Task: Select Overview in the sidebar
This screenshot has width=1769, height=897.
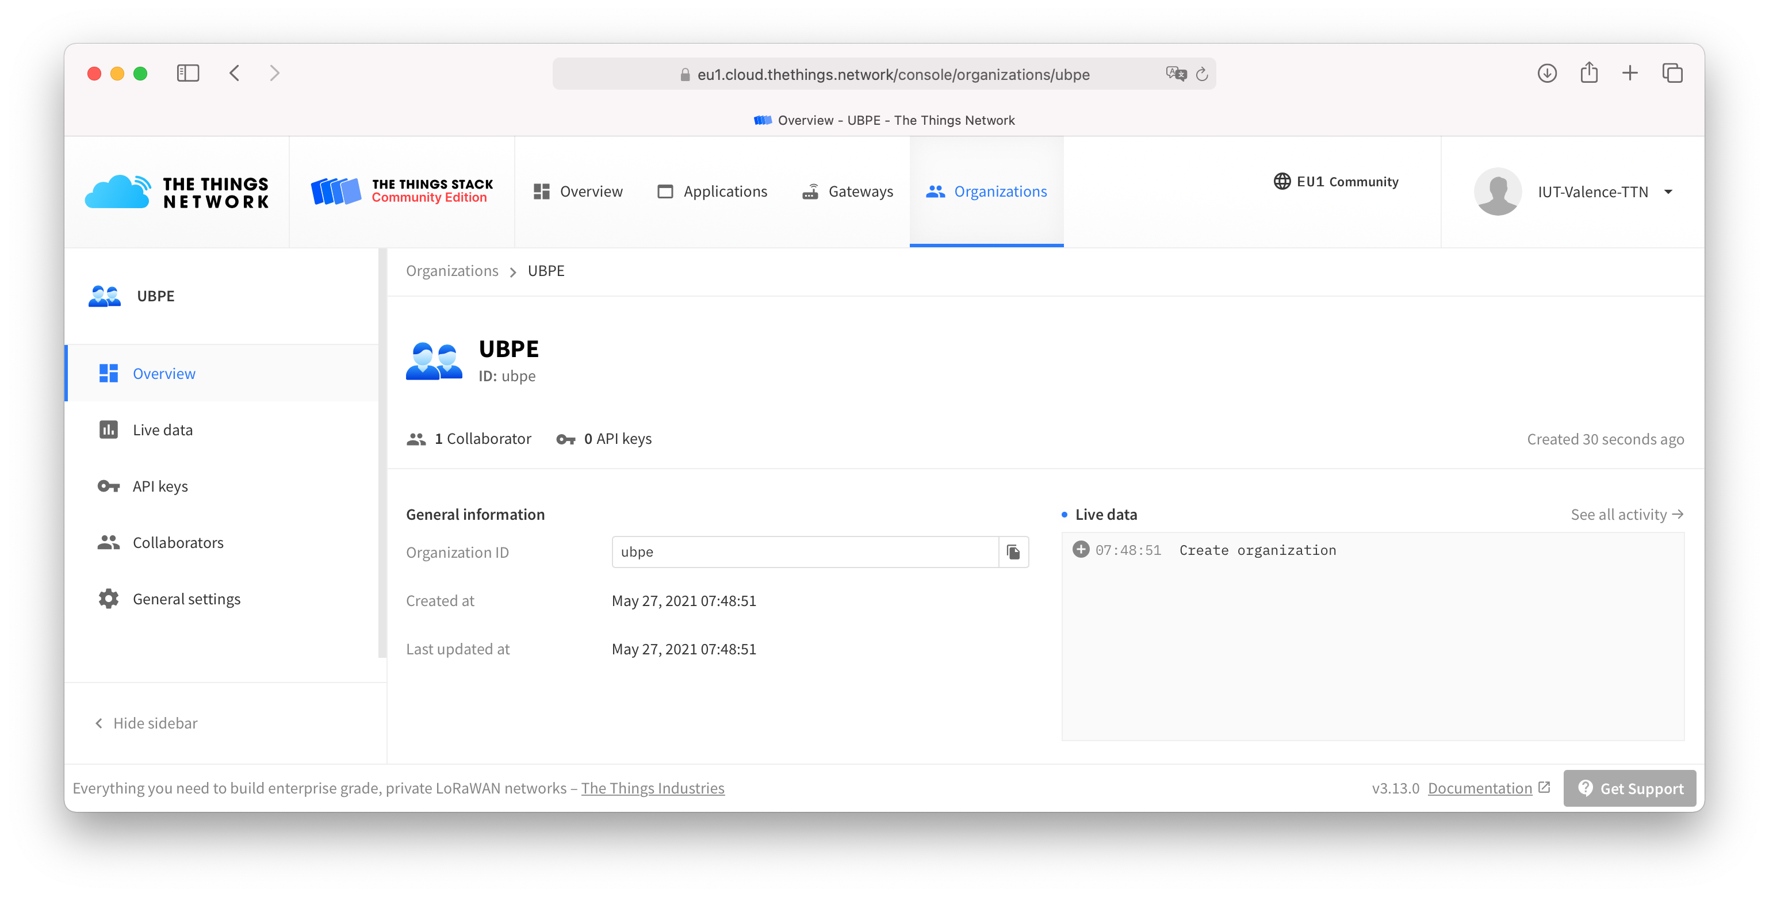Action: tap(221, 373)
